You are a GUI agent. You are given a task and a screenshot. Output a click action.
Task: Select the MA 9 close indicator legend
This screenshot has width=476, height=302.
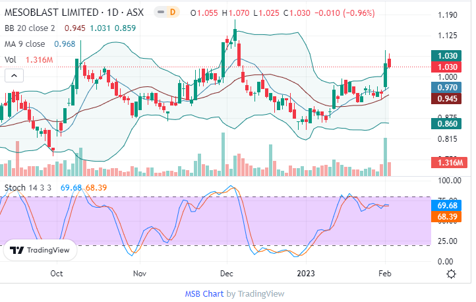tap(26, 44)
